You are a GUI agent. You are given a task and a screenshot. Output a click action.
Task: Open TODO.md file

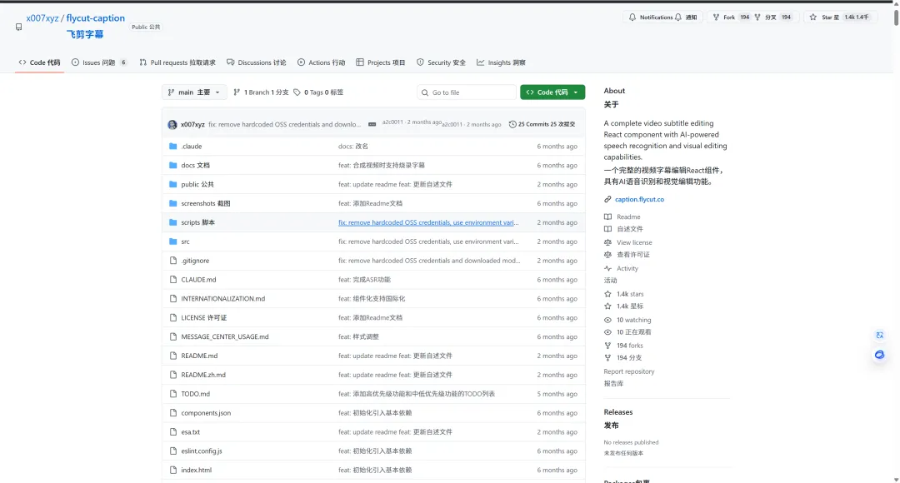point(195,394)
